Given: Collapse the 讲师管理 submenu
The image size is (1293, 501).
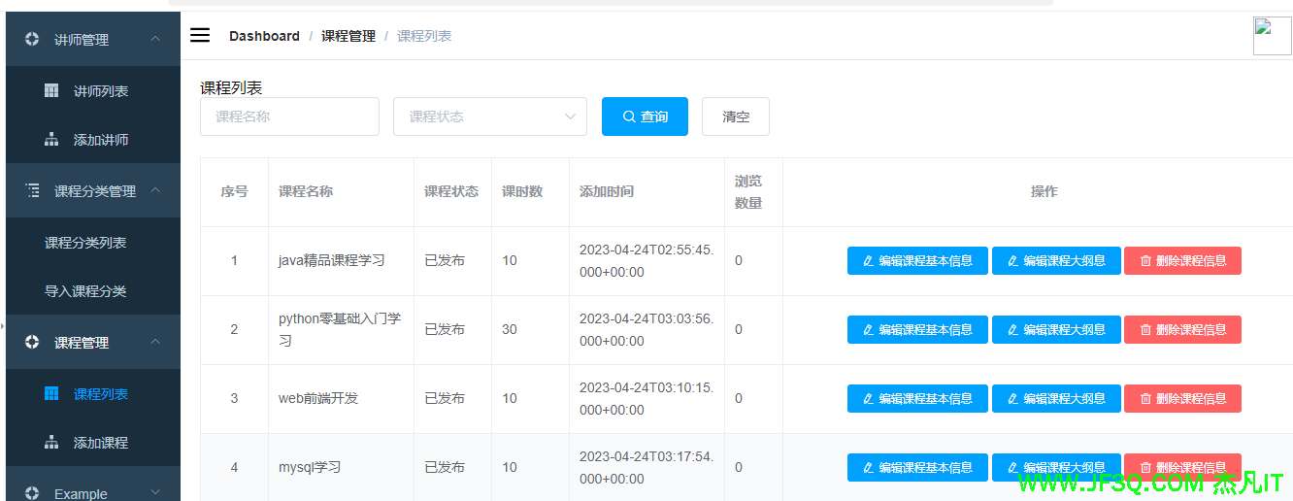Looking at the screenshot, I should tap(155, 39).
